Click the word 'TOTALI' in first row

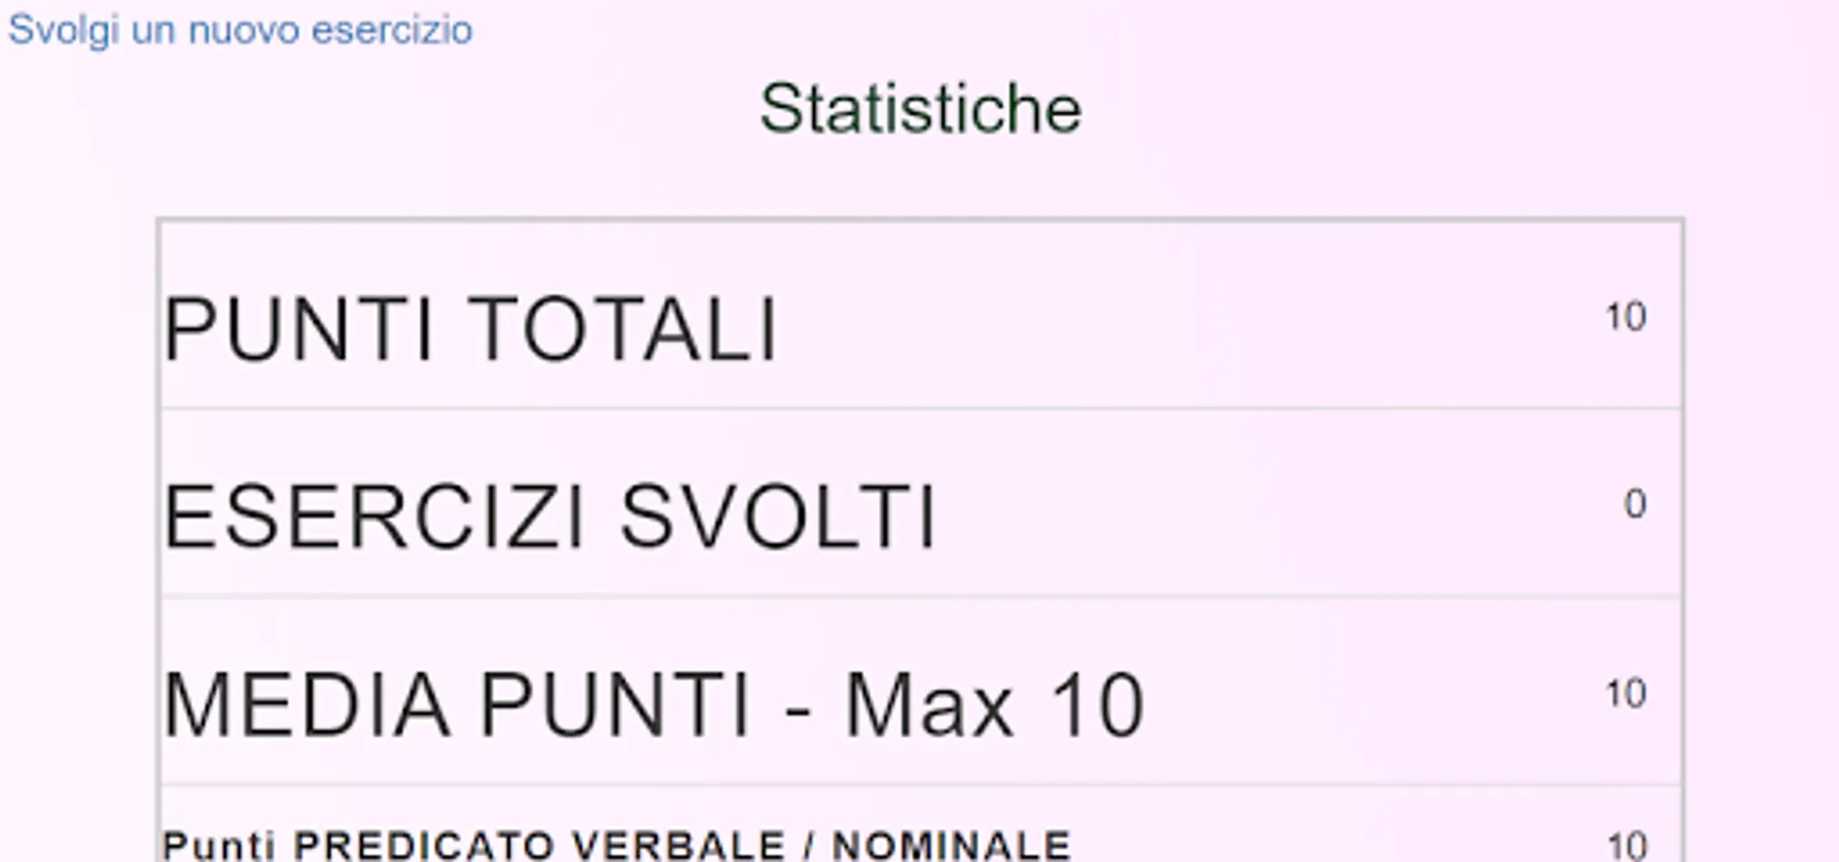click(623, 329)
